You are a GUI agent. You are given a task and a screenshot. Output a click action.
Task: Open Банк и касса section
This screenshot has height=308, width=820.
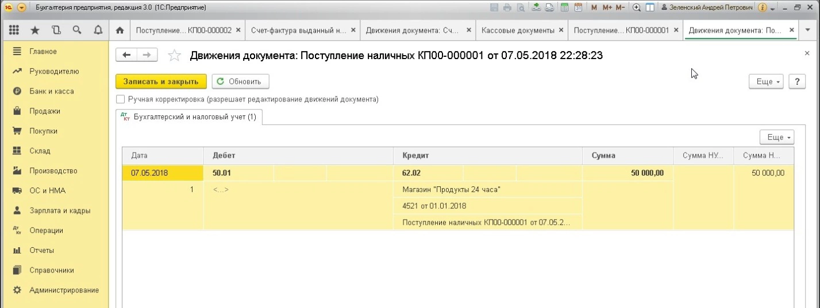52,91
